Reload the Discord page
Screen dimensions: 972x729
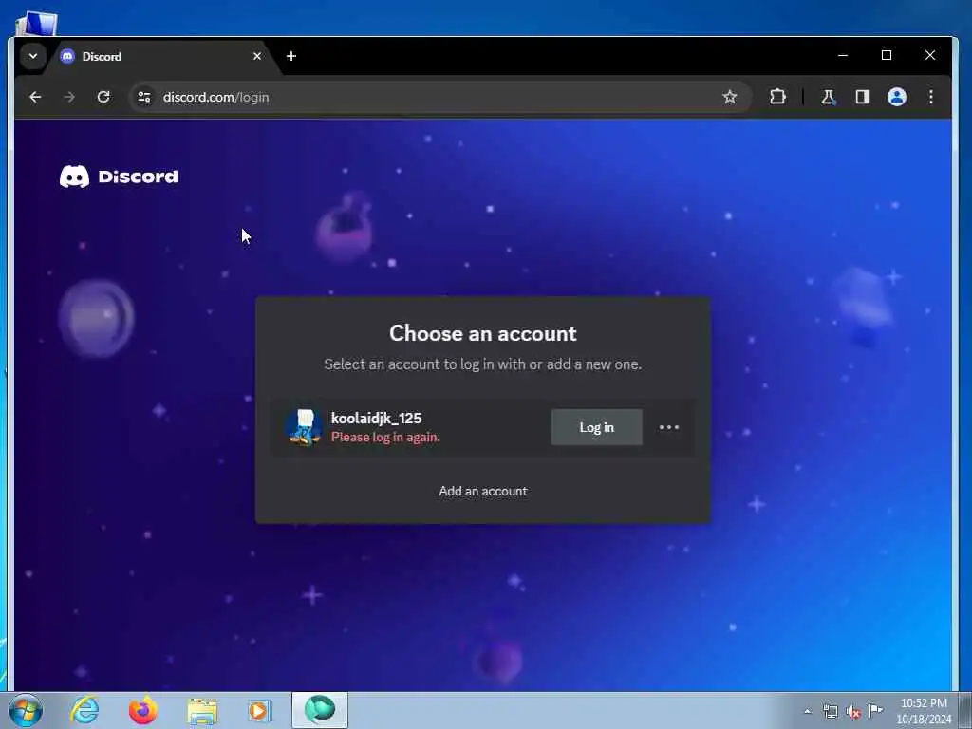(103, 97)
